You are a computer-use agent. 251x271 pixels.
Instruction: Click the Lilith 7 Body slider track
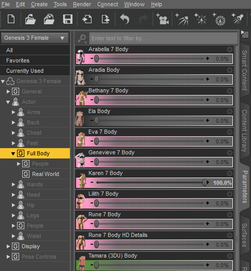click(x=151, y=203)
